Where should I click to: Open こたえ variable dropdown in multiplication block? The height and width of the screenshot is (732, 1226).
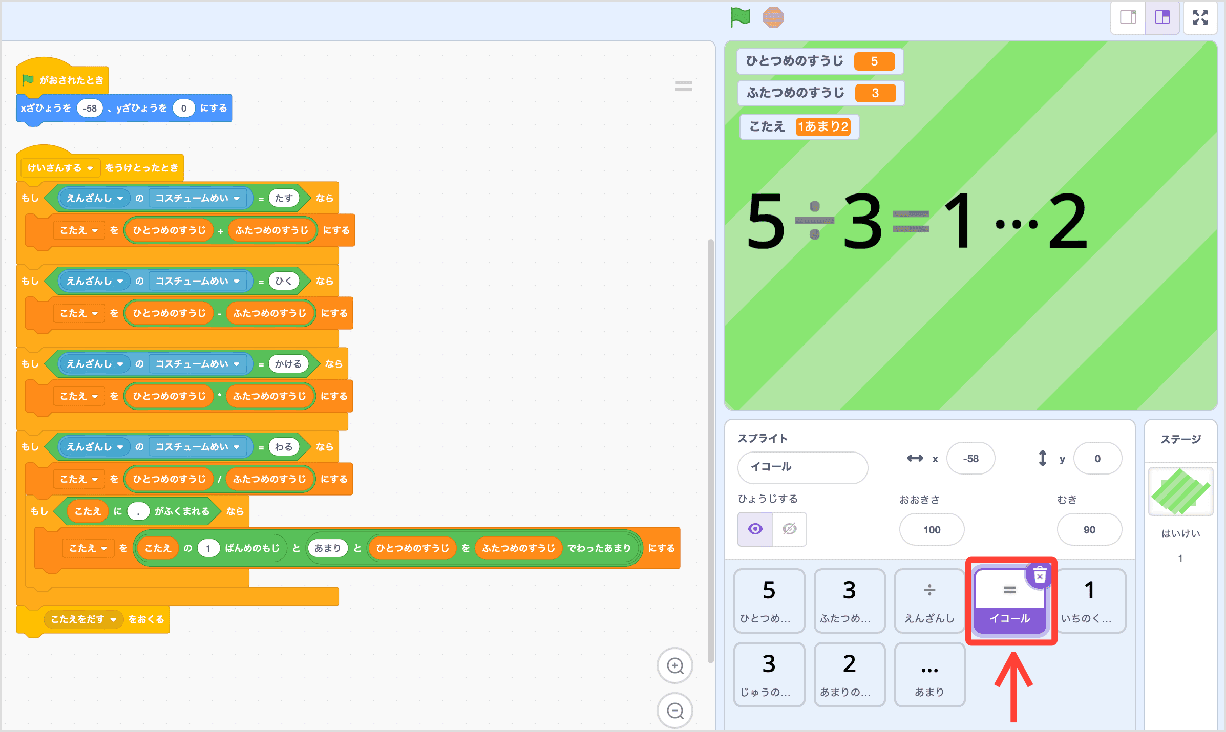point(79,396)
